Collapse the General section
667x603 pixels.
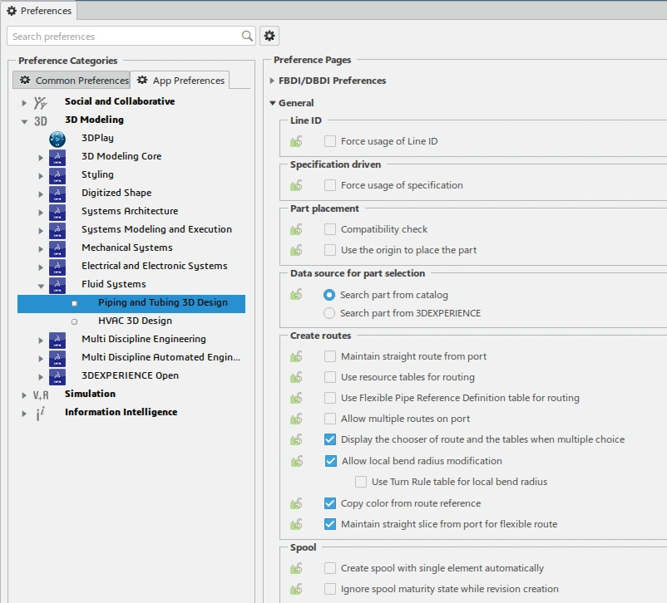click(272, 103)
